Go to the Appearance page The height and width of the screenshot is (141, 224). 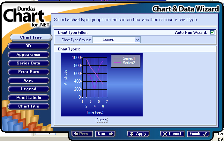(28, 55)
